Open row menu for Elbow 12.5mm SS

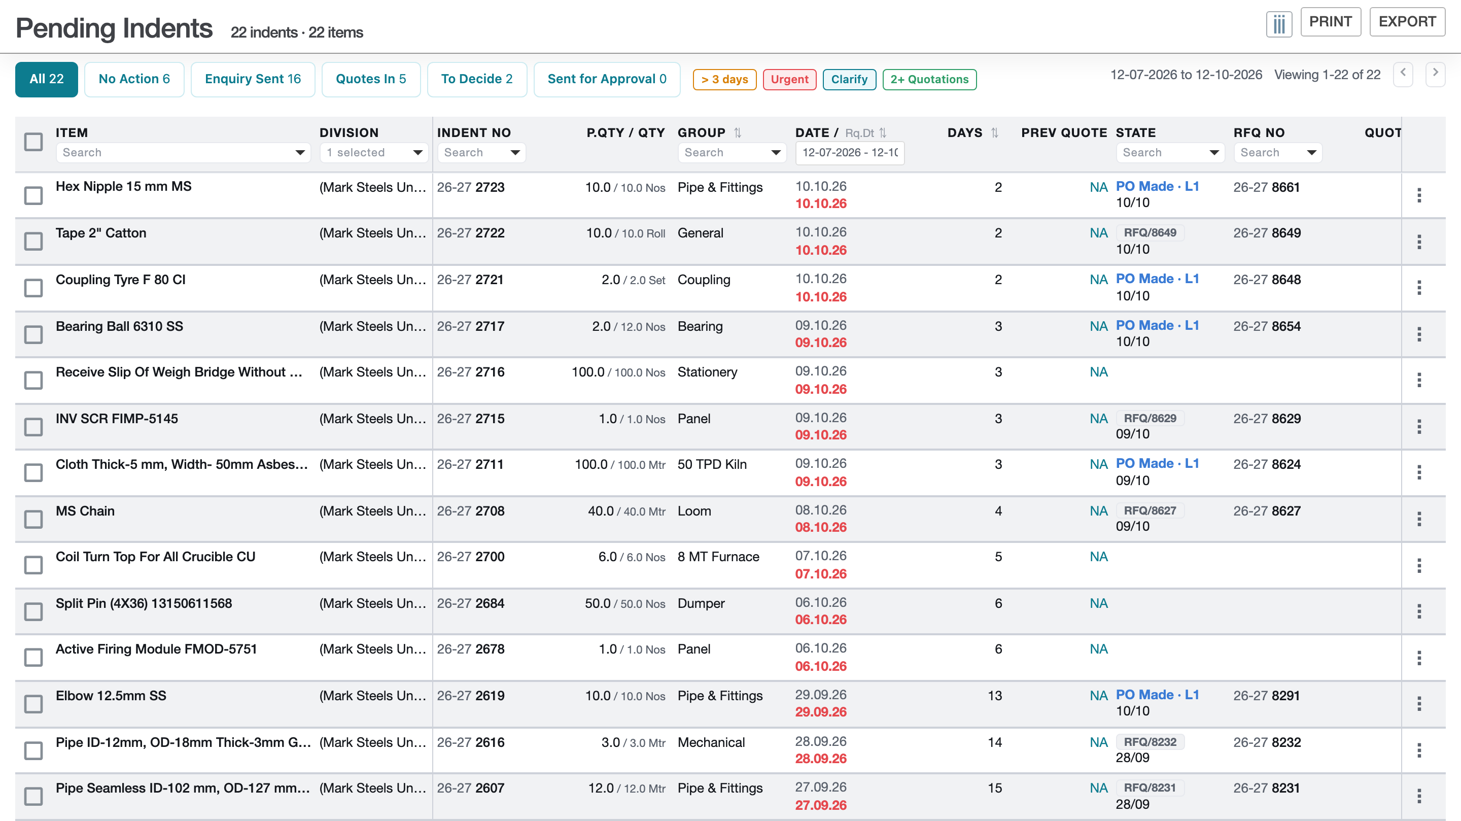pos(1419,704)
